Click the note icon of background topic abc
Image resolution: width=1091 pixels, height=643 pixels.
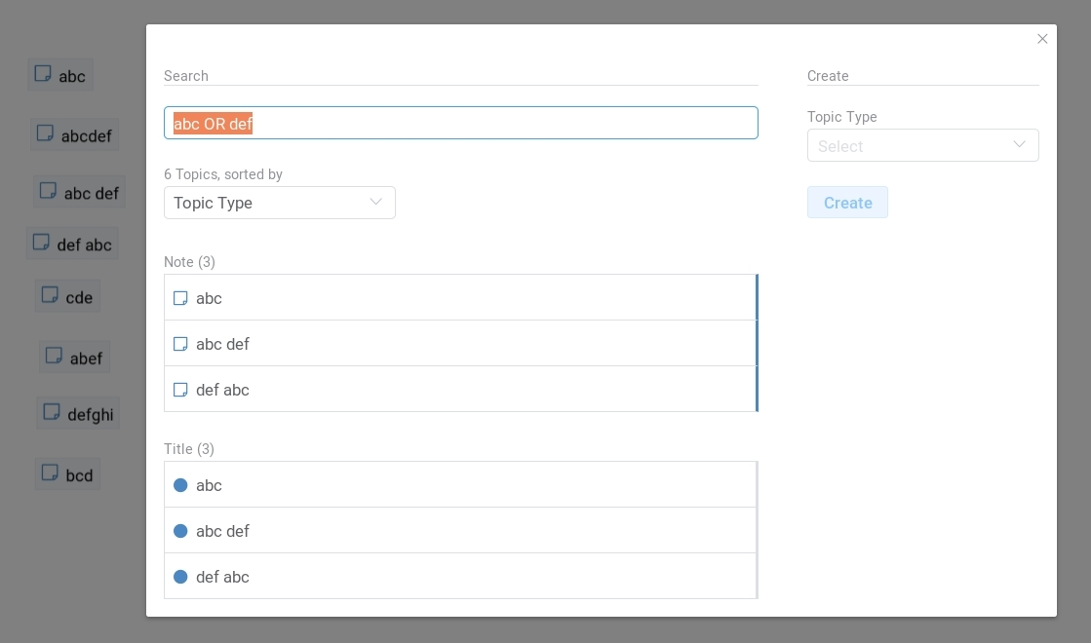coord(43,74)
